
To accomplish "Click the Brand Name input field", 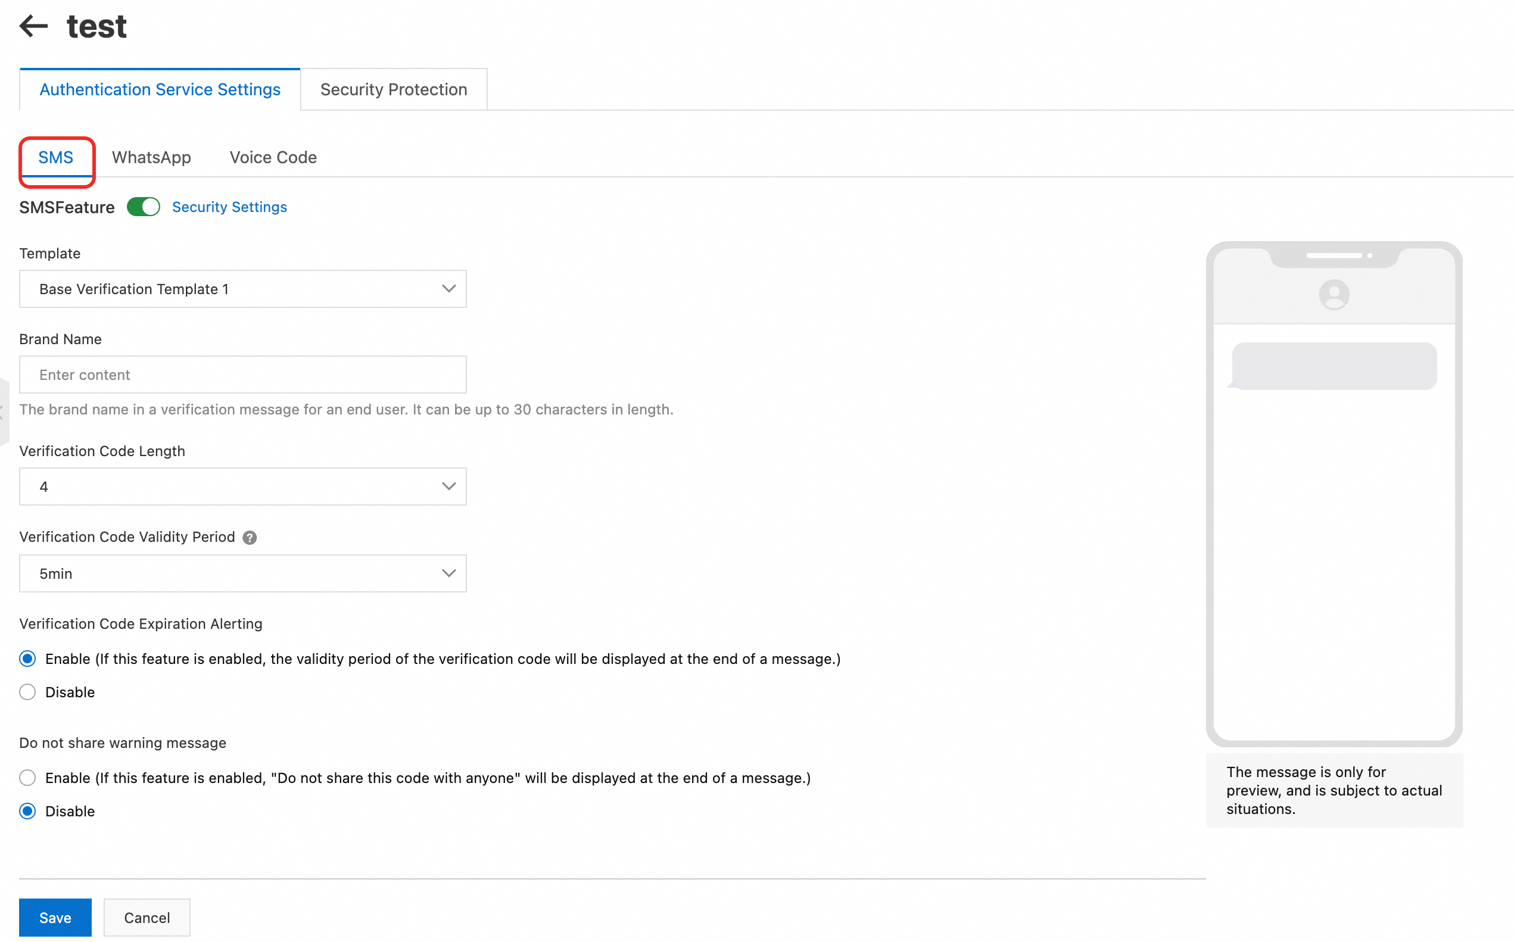I will (x=242, y=375).
